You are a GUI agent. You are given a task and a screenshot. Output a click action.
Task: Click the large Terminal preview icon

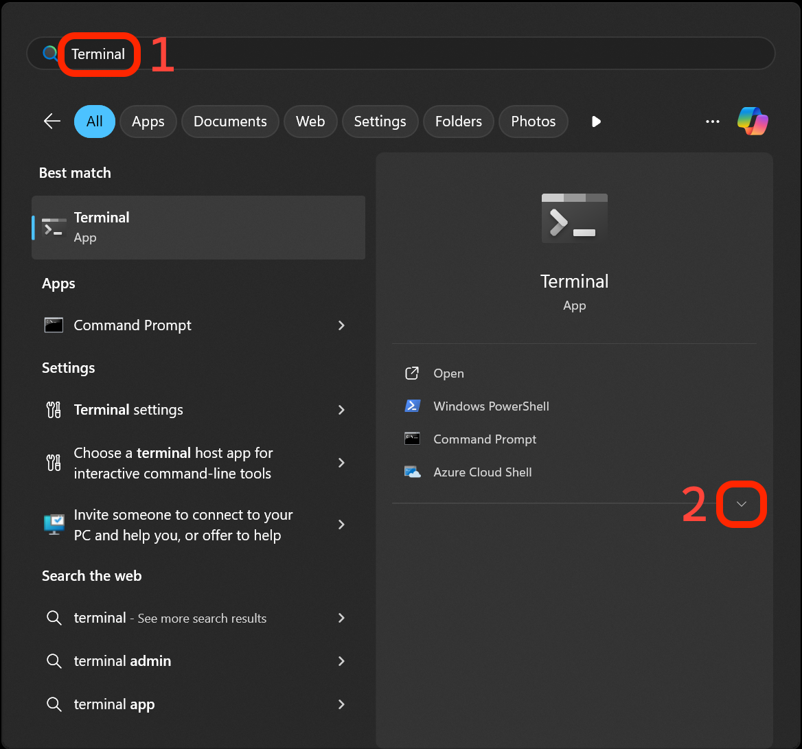574,218
